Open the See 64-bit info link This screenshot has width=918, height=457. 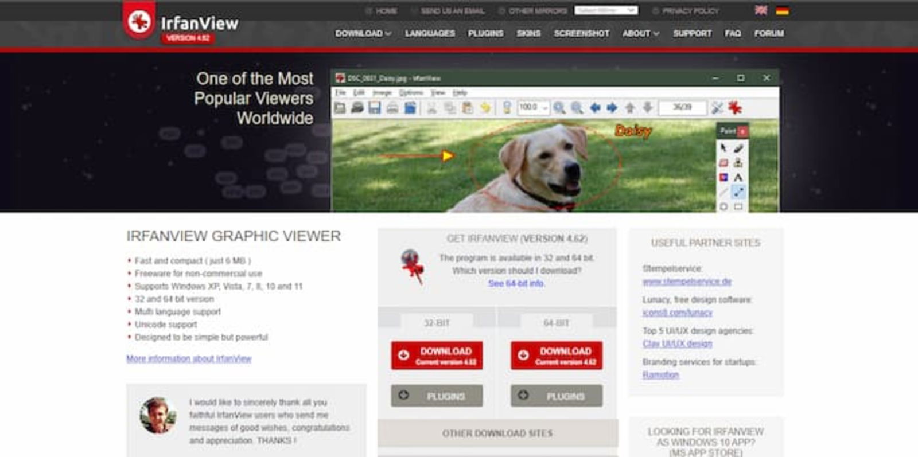[x=516, y=283]
